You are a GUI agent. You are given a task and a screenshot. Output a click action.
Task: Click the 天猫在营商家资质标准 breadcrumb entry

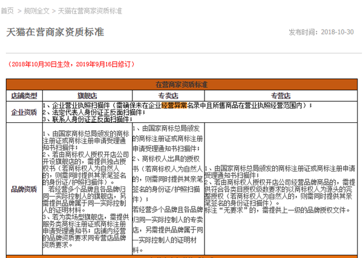(90, 11)
